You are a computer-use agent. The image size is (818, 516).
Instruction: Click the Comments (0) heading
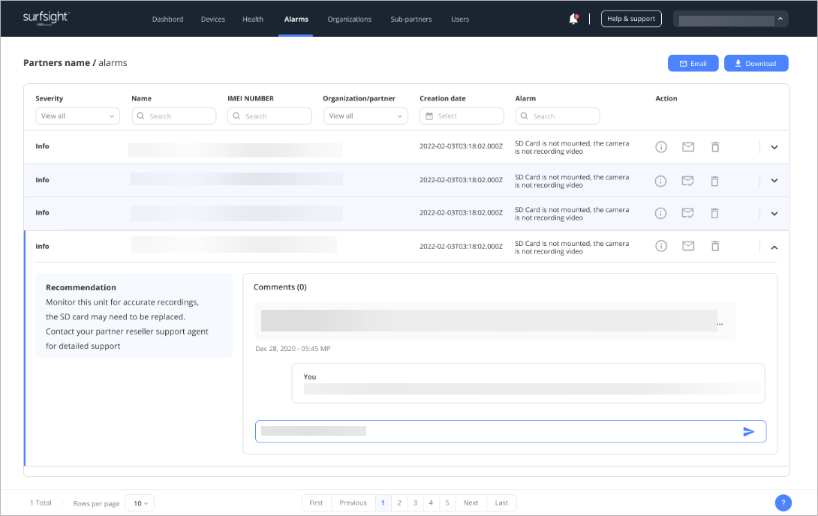pos(280,287)
